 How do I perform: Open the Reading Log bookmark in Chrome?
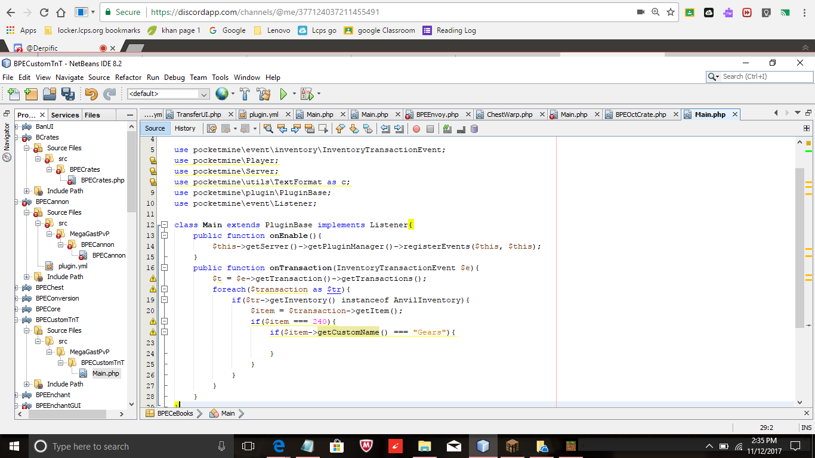449,30
